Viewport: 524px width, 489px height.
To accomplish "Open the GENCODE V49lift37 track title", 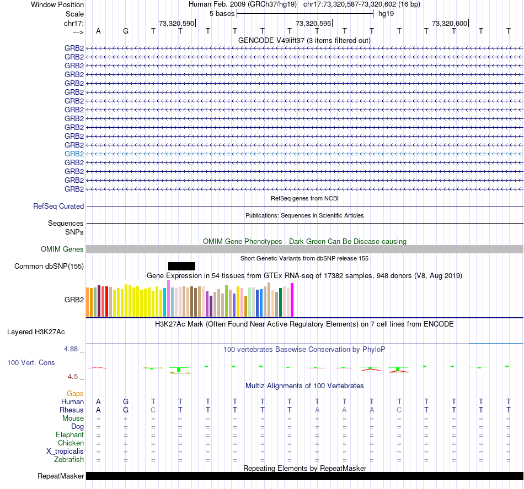I will 304,40.
